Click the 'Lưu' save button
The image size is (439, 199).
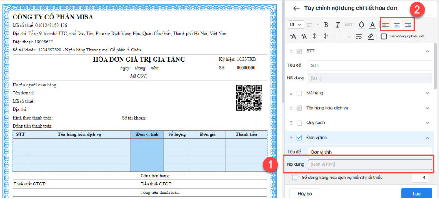pos(416,193)
